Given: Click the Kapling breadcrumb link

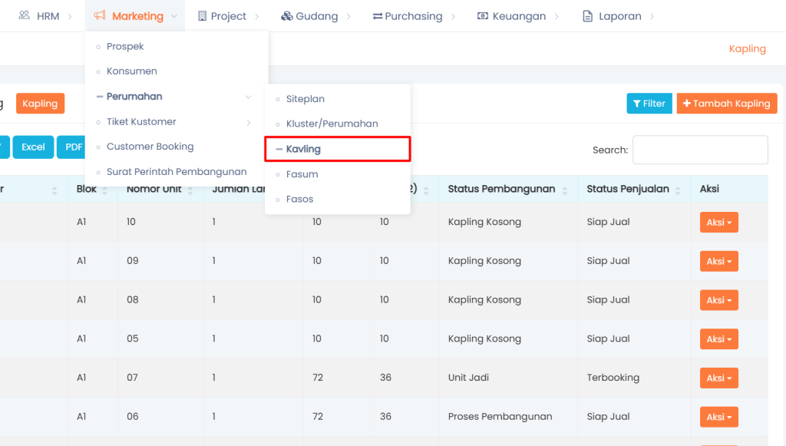Looking at the screenshot, I should (747, 48).
